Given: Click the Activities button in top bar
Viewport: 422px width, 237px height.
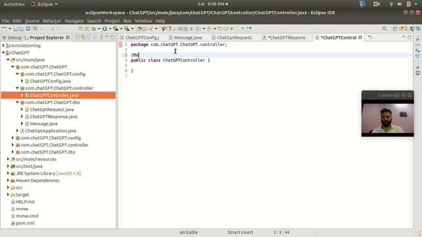Looking at the screenshot, I should [x=14, y=4].
